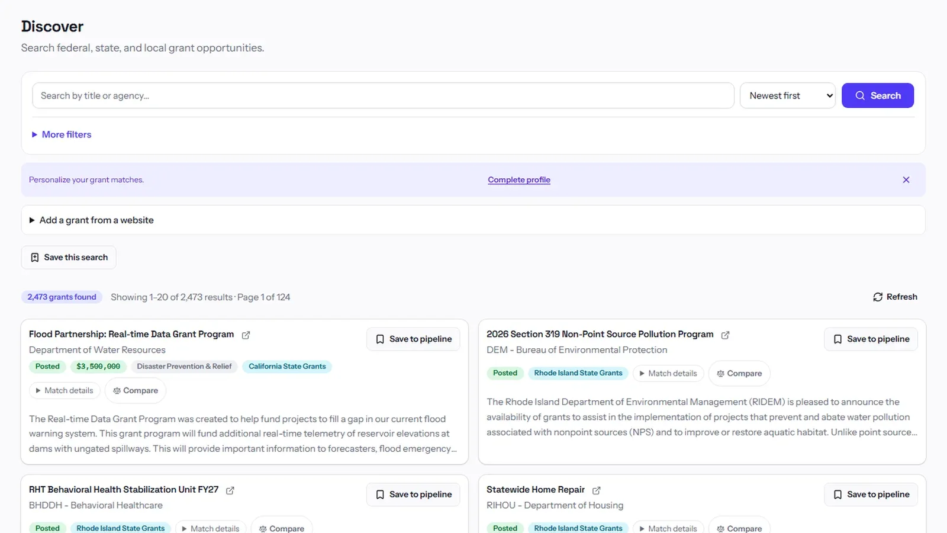Compare the Flood Partnership grant
This screenshot has height=533, width=947.
pyautogui.click(x=136, y=391)
